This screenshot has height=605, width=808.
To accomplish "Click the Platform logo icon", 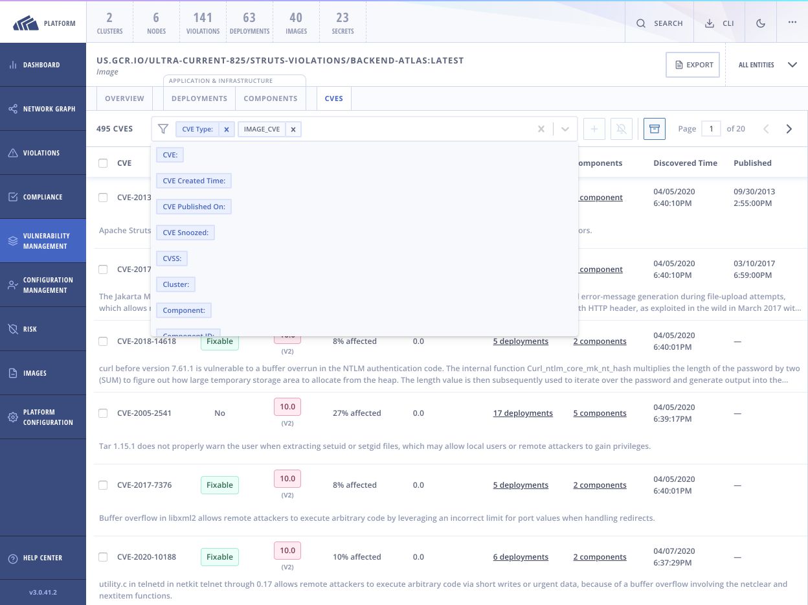I will pos(25,23).
